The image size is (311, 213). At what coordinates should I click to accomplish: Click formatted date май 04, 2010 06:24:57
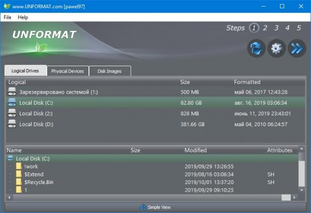[x=261, y=124]
